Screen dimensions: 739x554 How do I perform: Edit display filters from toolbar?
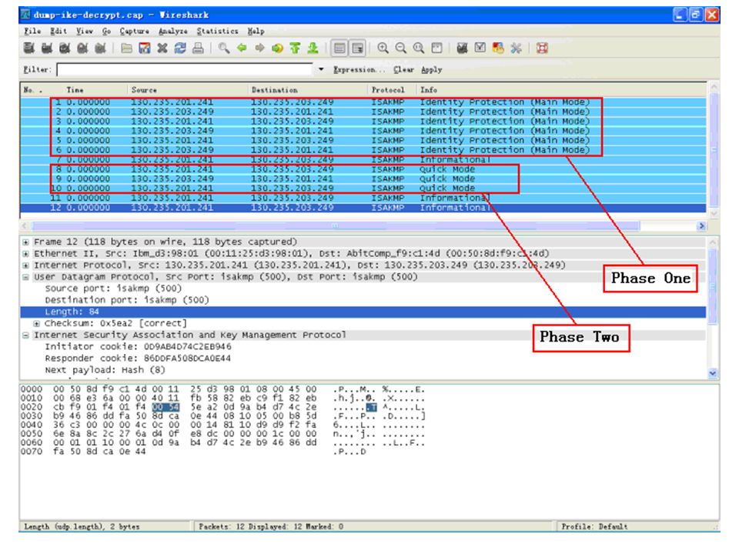(480, 48)
